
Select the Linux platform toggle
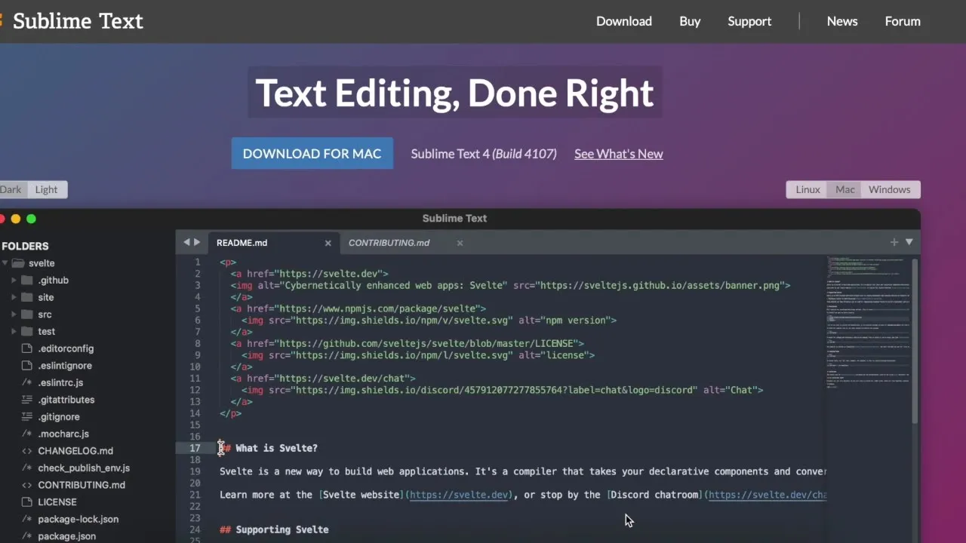click(x=807, y=189)
